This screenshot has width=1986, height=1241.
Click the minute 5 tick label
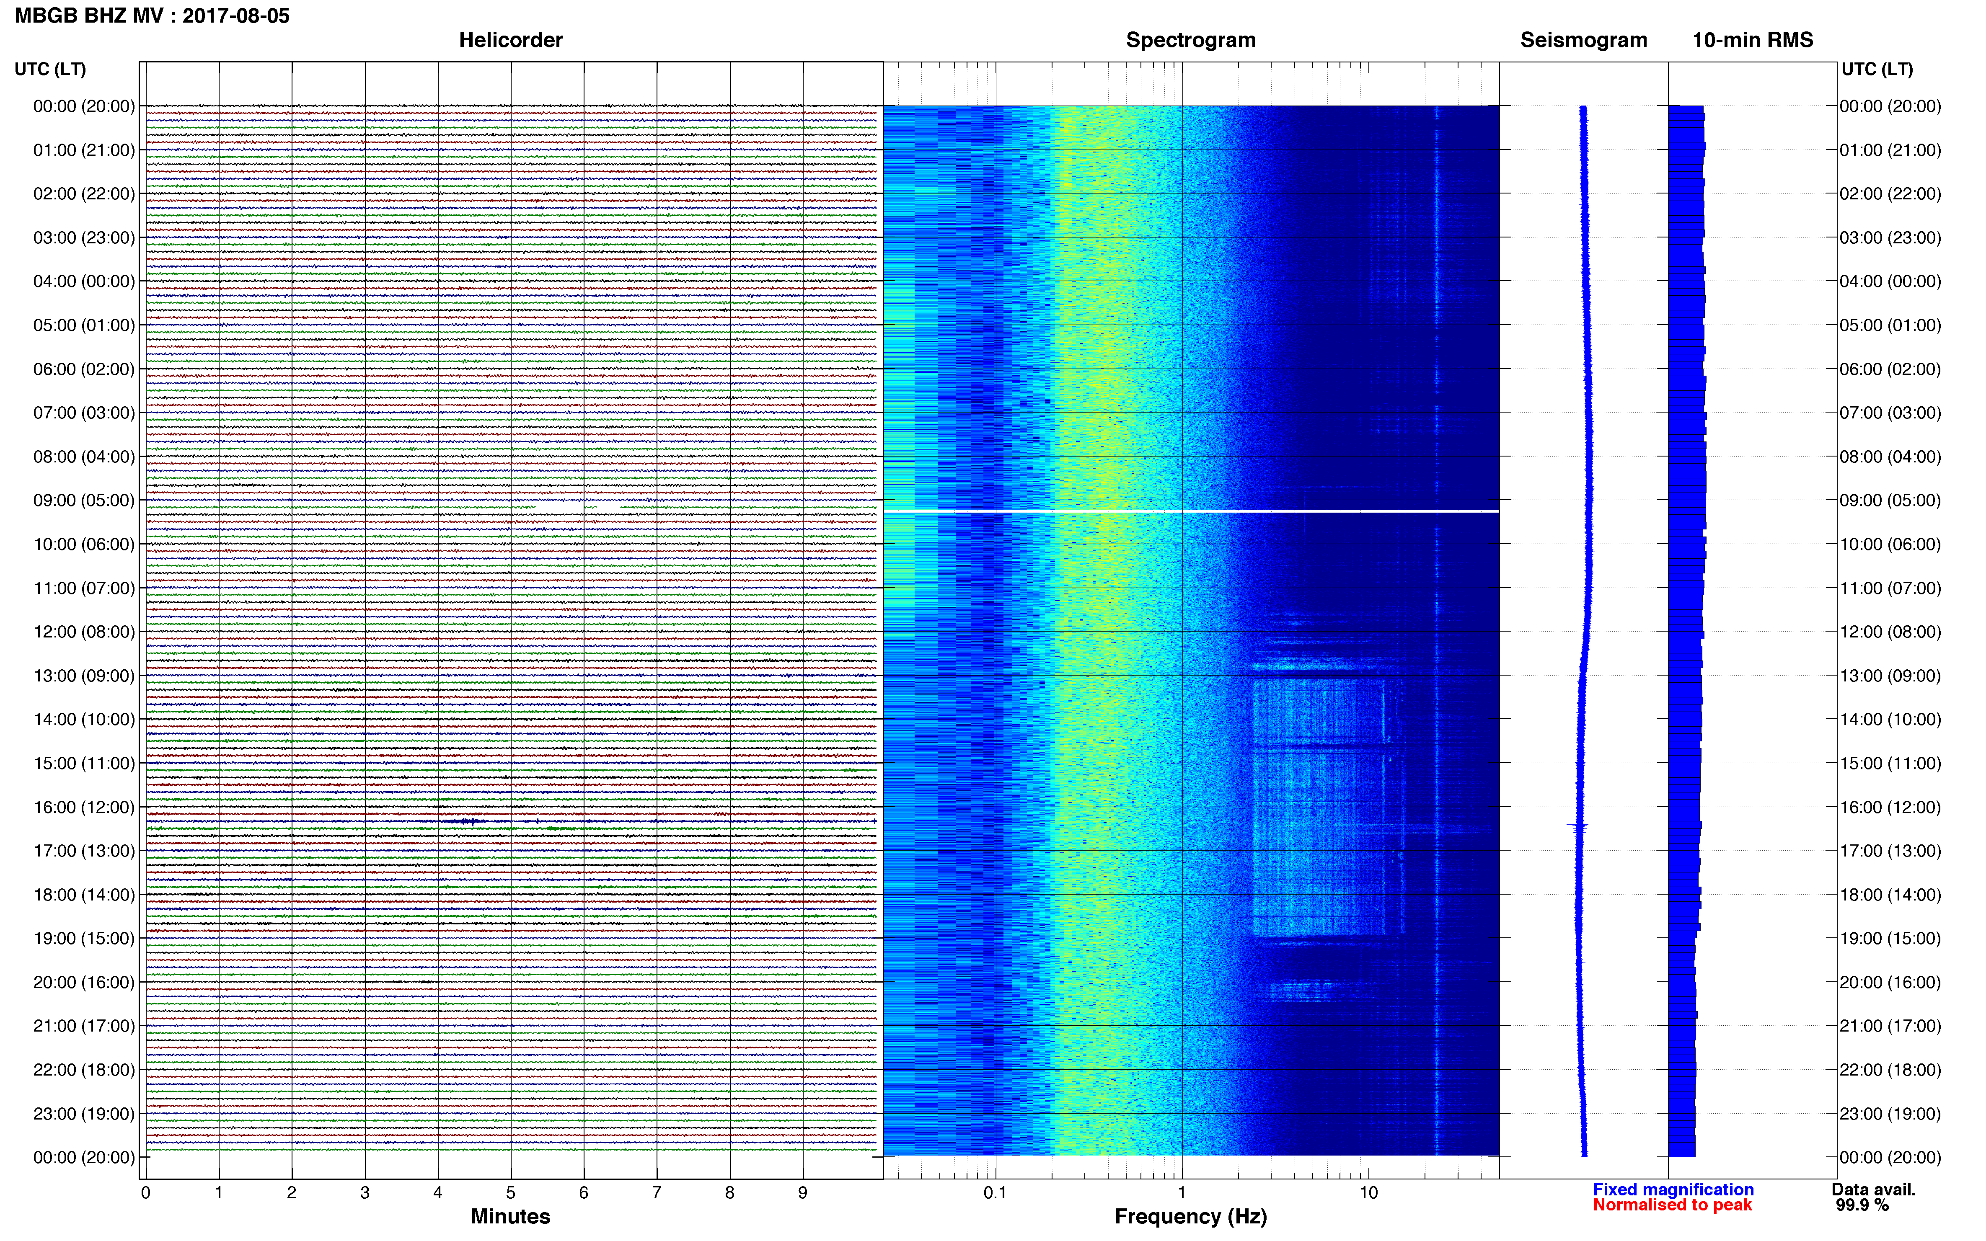coord(511,1192)
